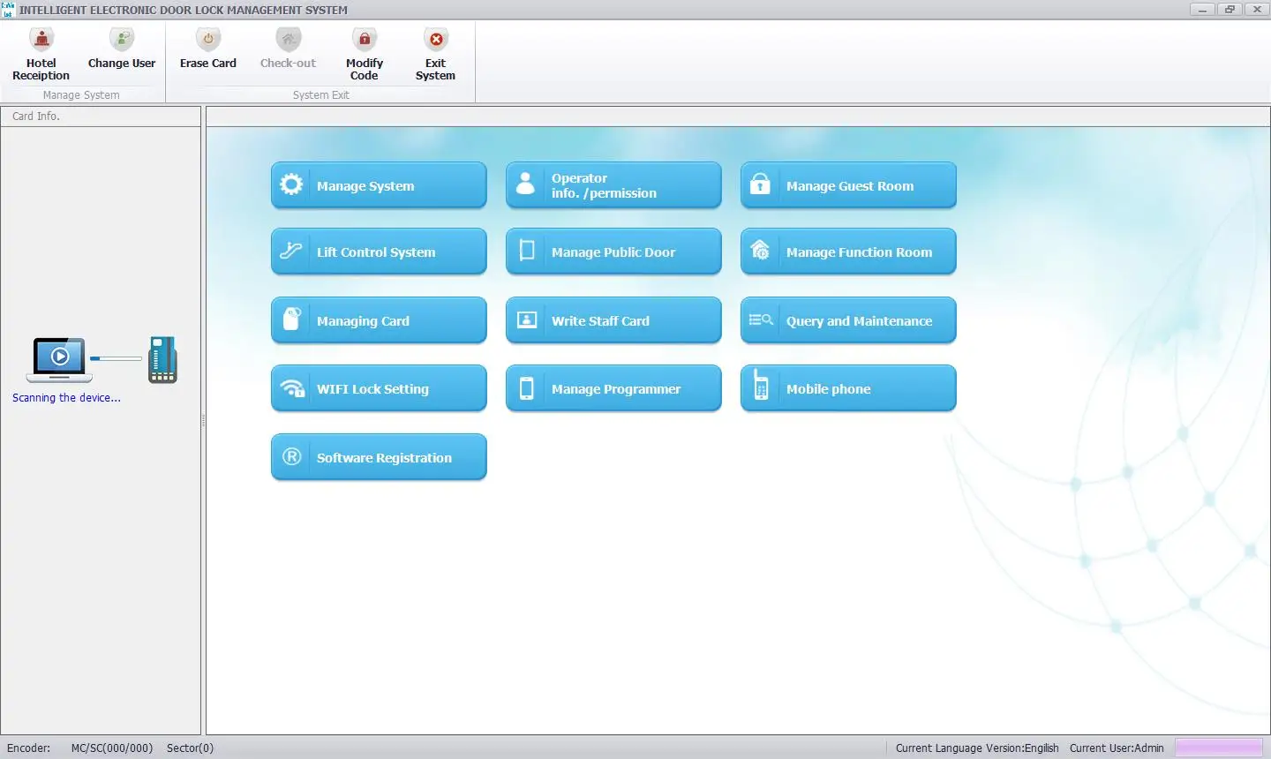Open Software Registration
1271x759 pixels.
point(379,457)
